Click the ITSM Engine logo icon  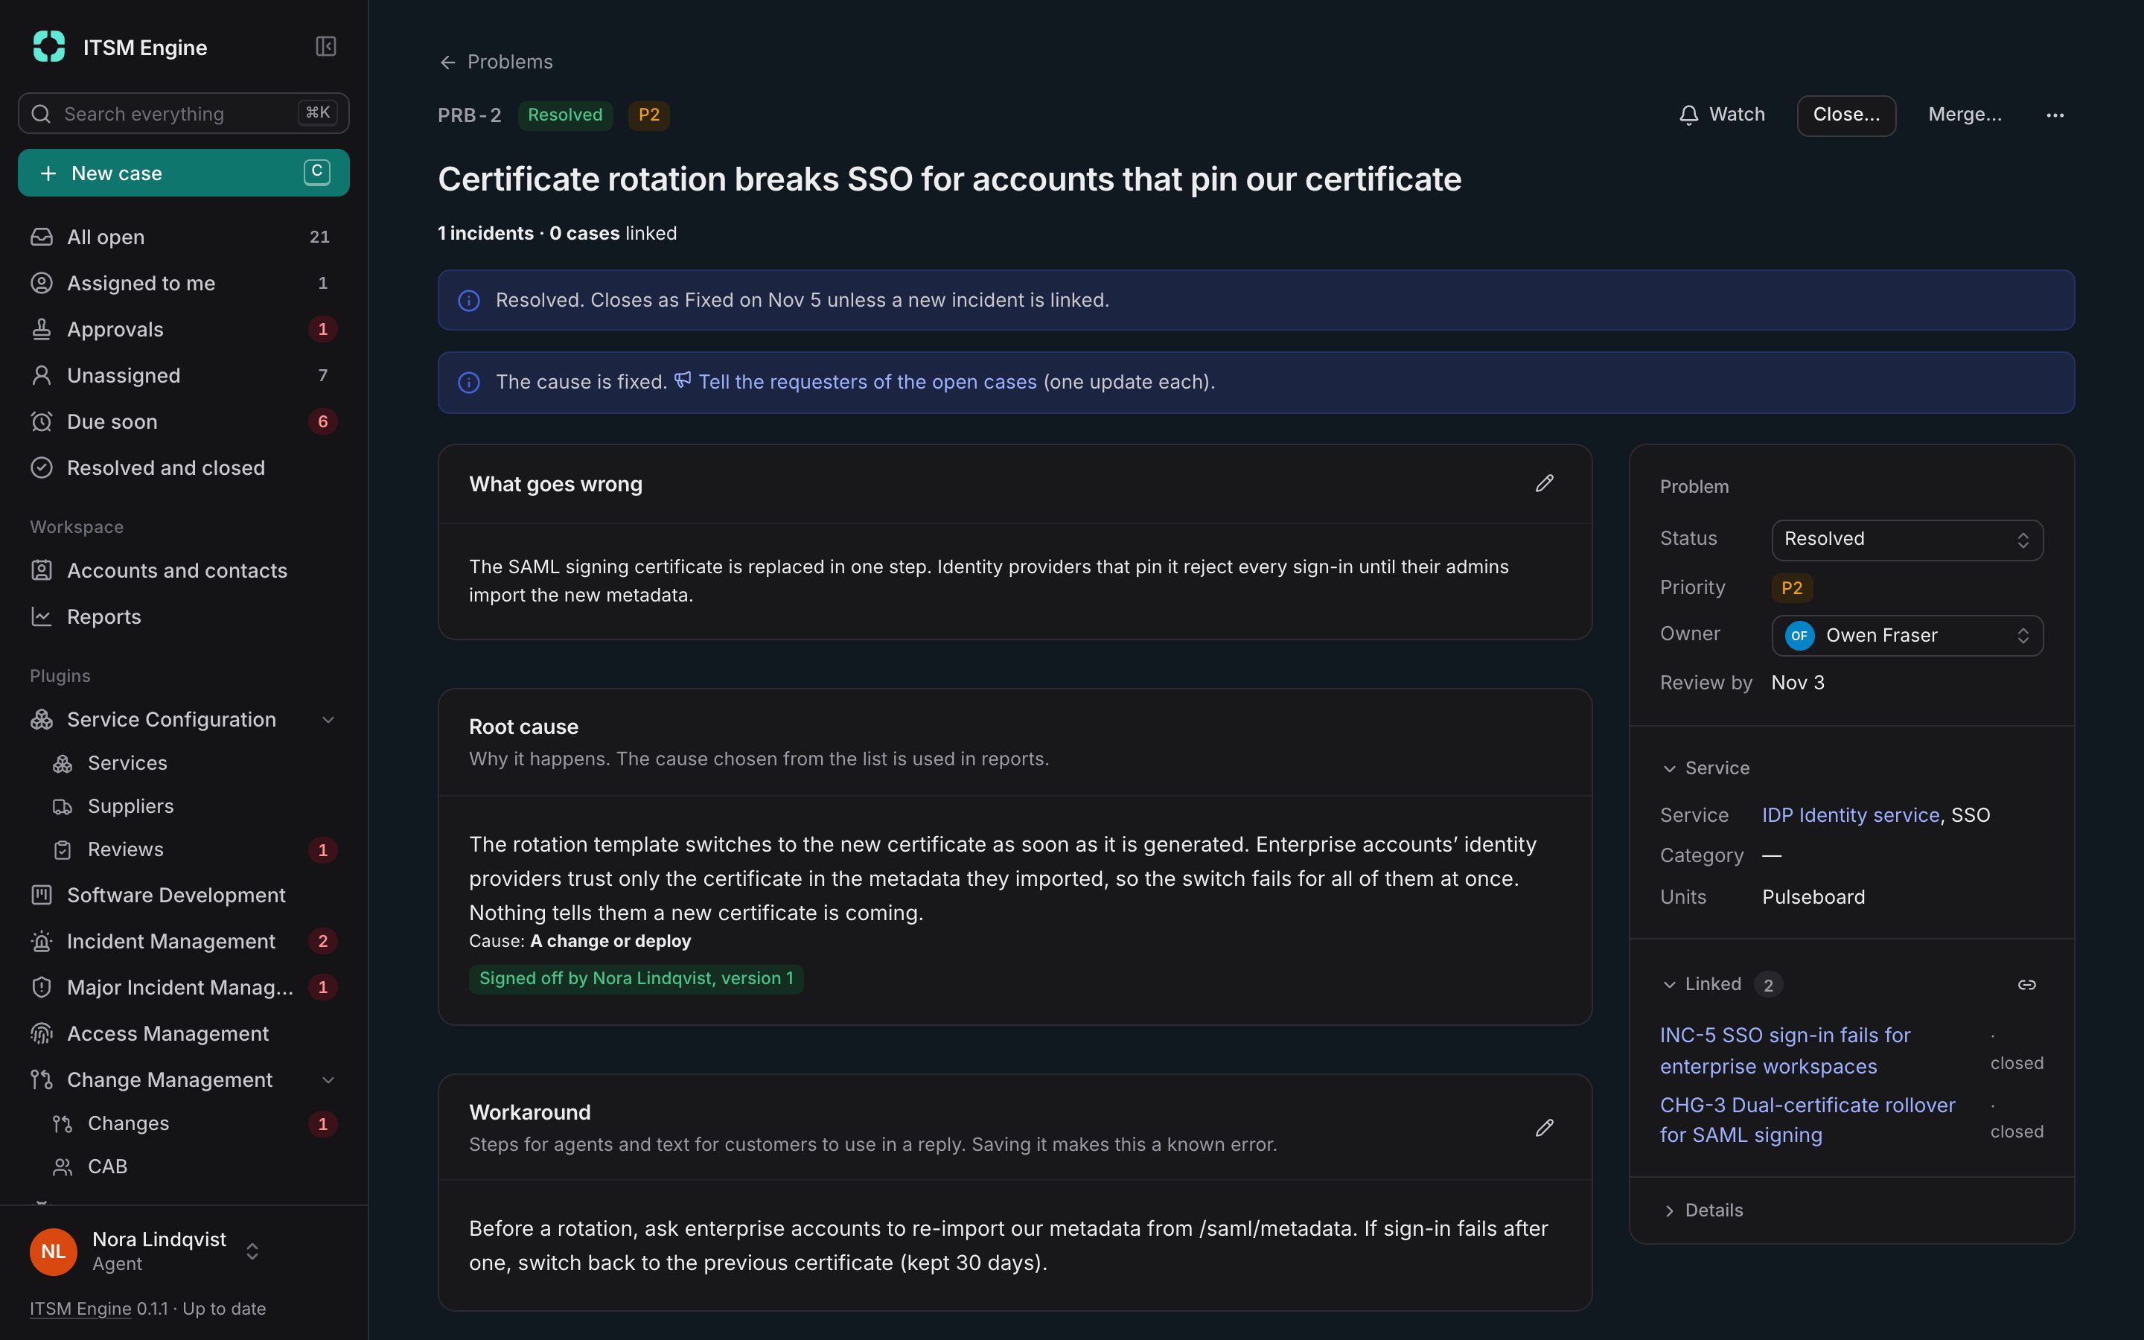point(48,46)
